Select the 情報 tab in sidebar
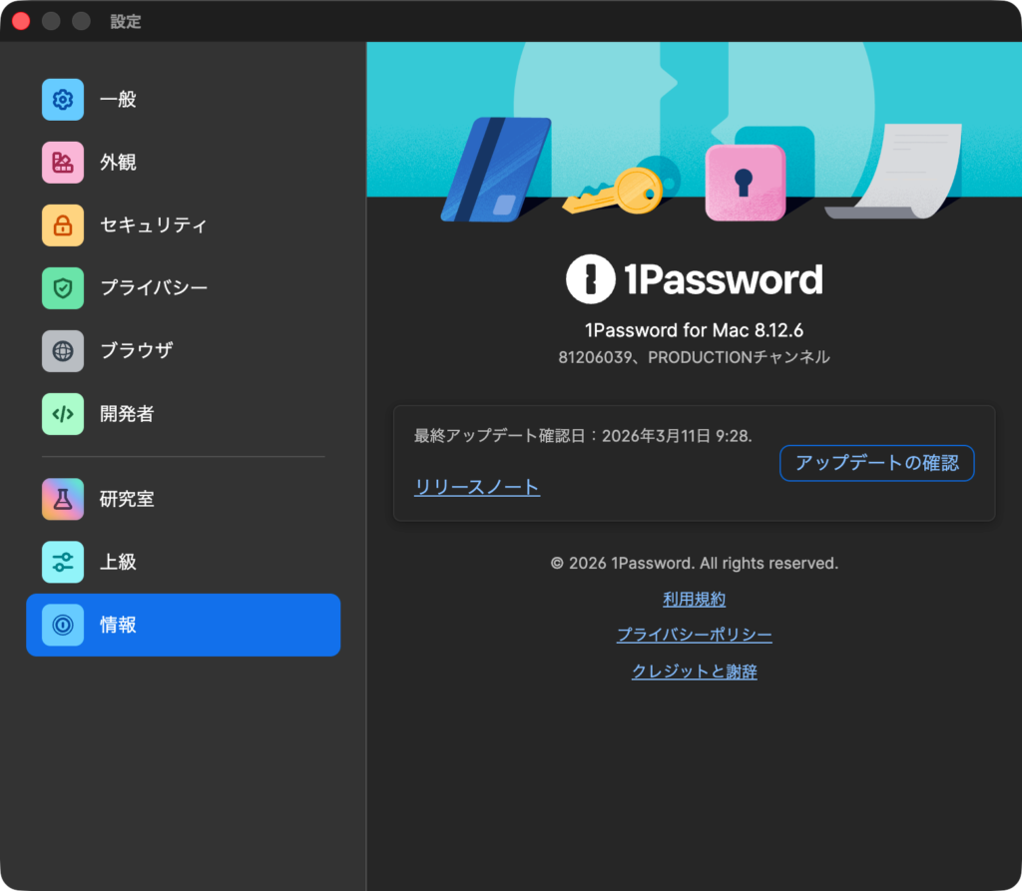The image size is (1022, 891). [183, 625]
